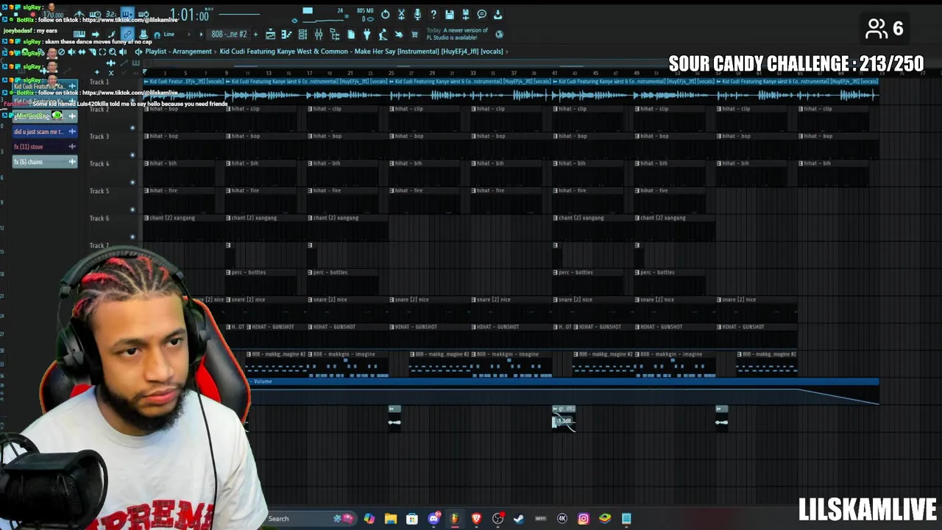942x530 pixels.
Task: Mute Track 6 using its green dot
Action: (132, 236)
